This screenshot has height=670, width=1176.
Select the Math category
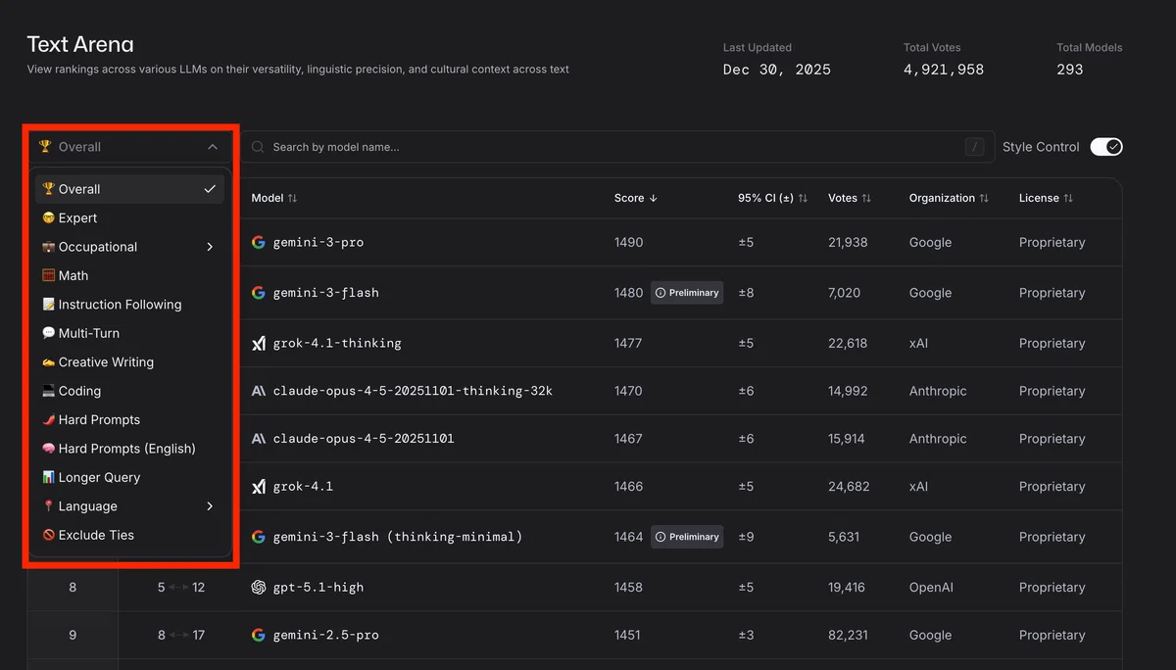[129, 275]
